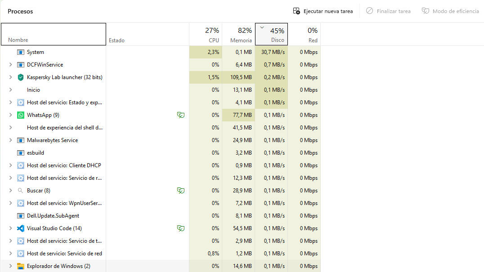Expand the Malwarebytes Service entry
The image size is (484, 272).
point(10,140)
